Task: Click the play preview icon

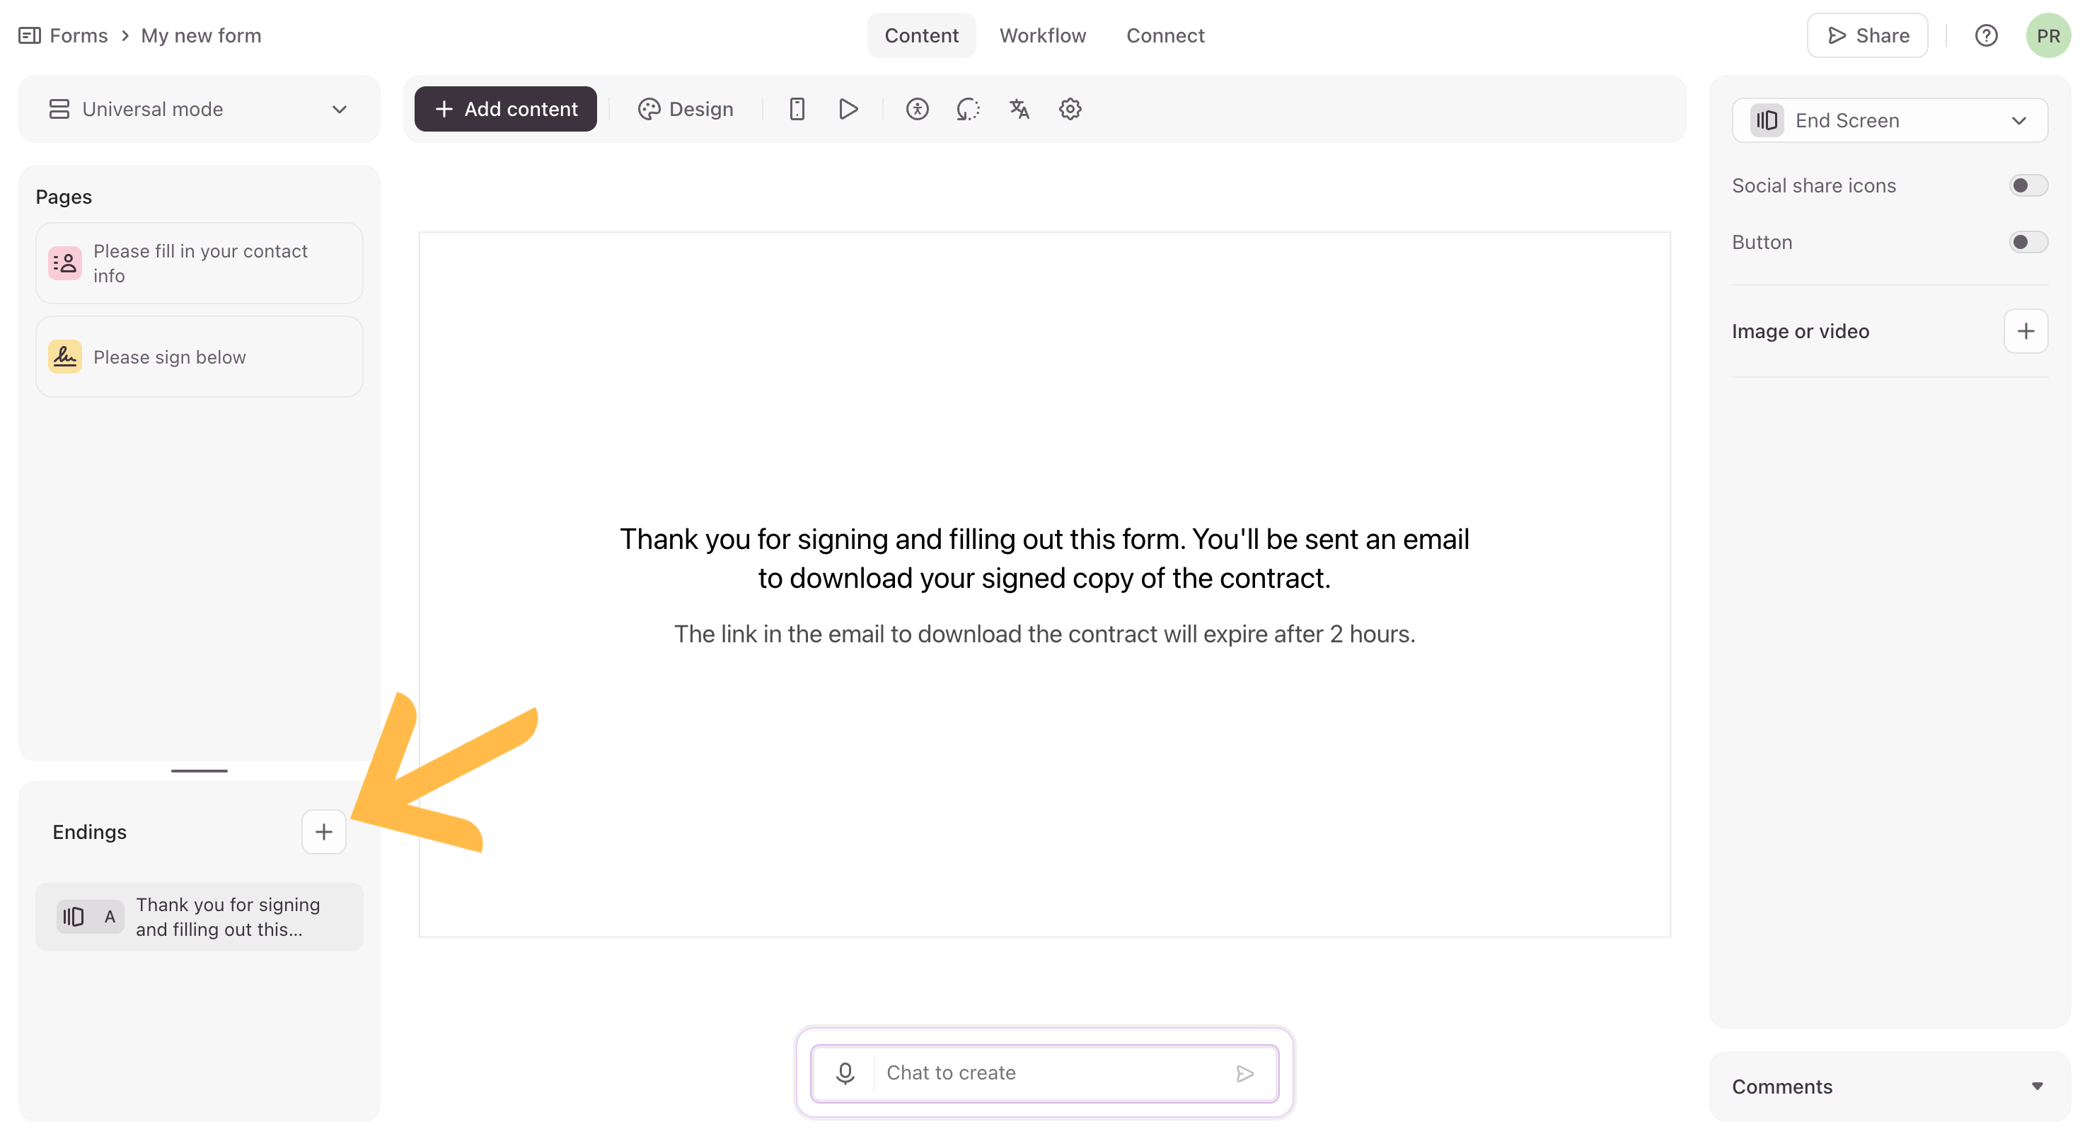Action: (848, 109)
